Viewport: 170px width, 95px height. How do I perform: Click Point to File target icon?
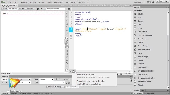(67, 83)
